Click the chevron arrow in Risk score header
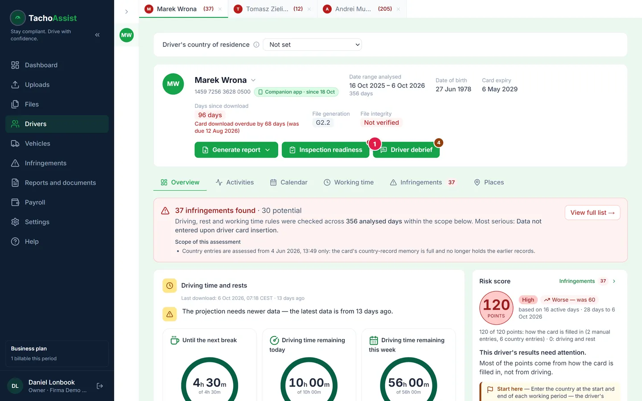This screenshot has width=642, height=401. tap(614, 281)
